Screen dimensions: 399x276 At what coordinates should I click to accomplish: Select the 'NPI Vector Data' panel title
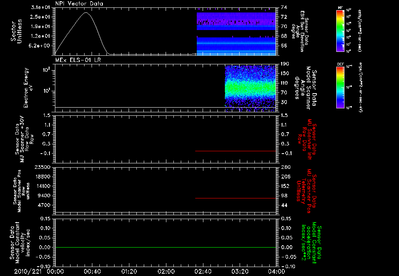click(x=79, y=4)
